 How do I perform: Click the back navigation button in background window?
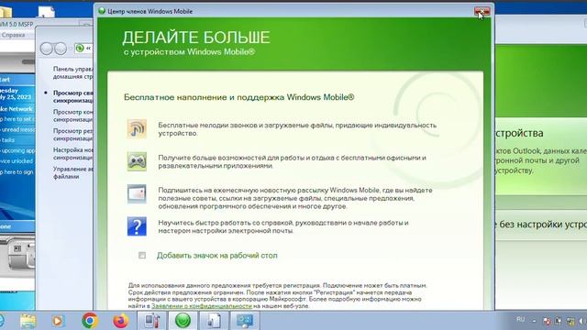[47, 49]
